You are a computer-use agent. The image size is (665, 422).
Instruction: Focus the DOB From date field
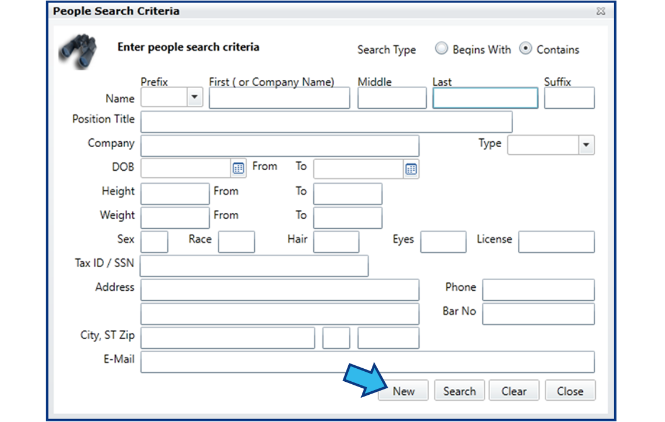(x=186, y=168)
